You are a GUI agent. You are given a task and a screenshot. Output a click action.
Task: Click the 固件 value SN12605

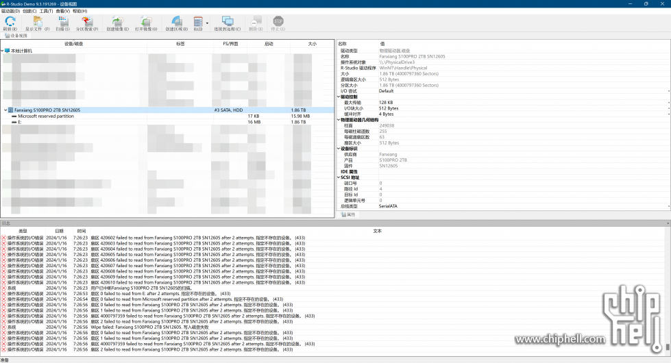pyautogui.click(x=389, y=166)
